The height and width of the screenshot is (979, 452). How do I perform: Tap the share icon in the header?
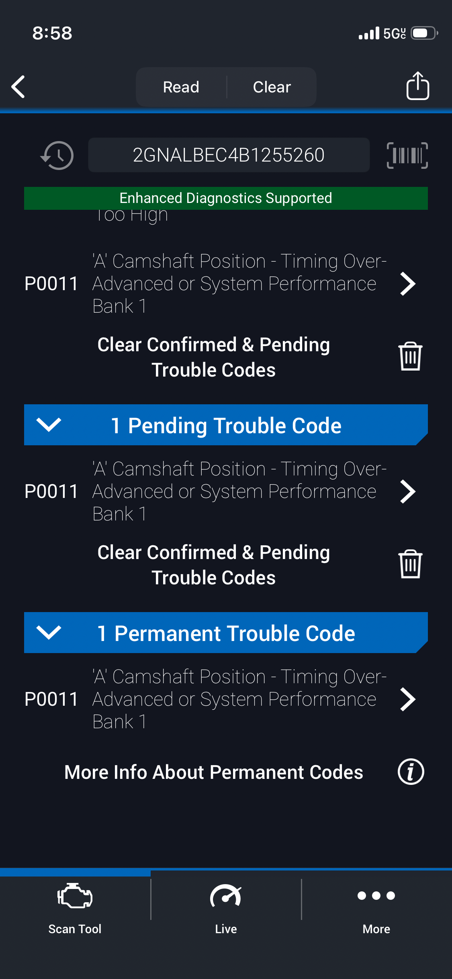coord(417,86)
